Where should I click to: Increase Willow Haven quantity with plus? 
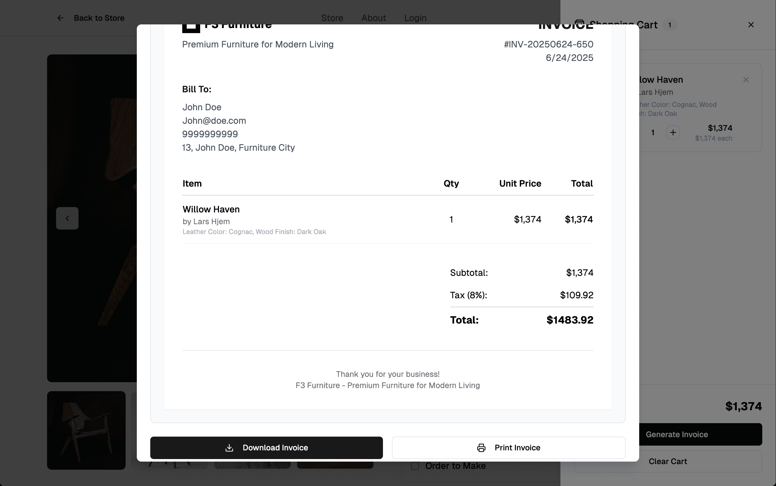click(673, 132)
